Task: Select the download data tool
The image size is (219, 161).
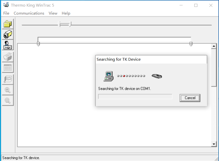Action: point(7,34)
